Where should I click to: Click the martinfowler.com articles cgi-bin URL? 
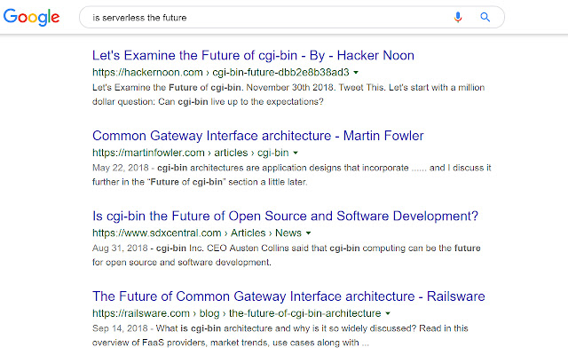point(191,153)
